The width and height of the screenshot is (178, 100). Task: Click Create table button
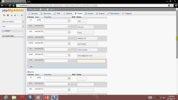13,36
